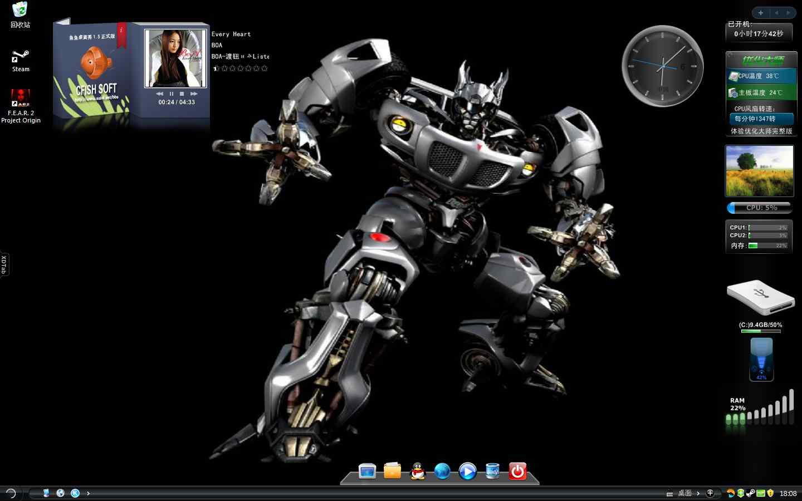Open the BoA album cover art

(175, 58)
